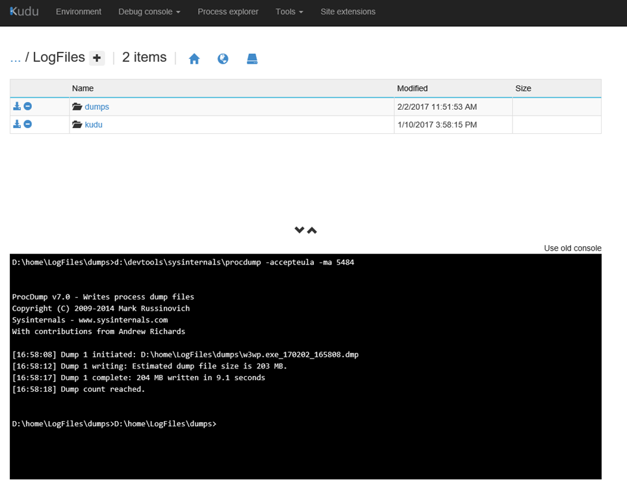Switch to the old console

572,248
